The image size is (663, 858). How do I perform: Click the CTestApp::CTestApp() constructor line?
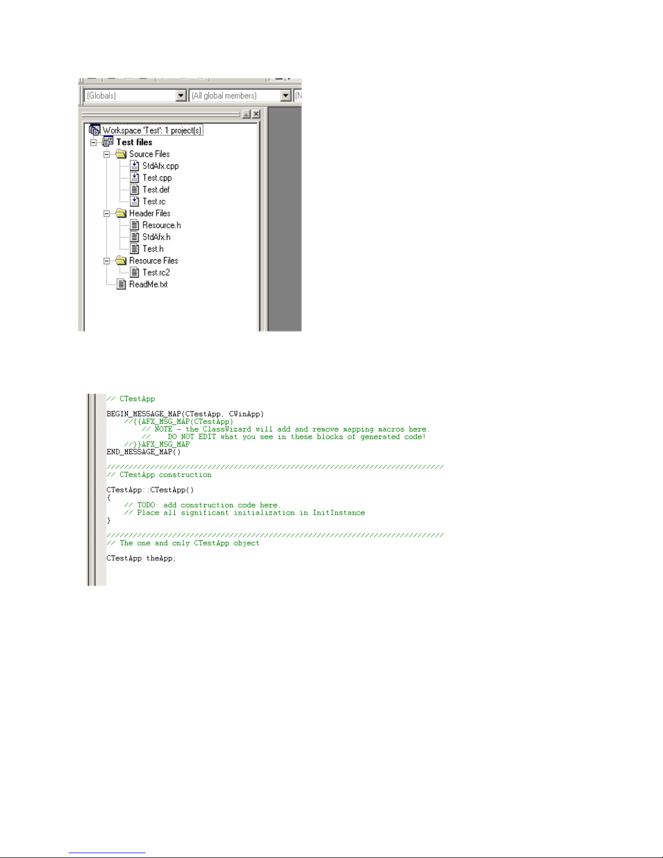(150, 490)
